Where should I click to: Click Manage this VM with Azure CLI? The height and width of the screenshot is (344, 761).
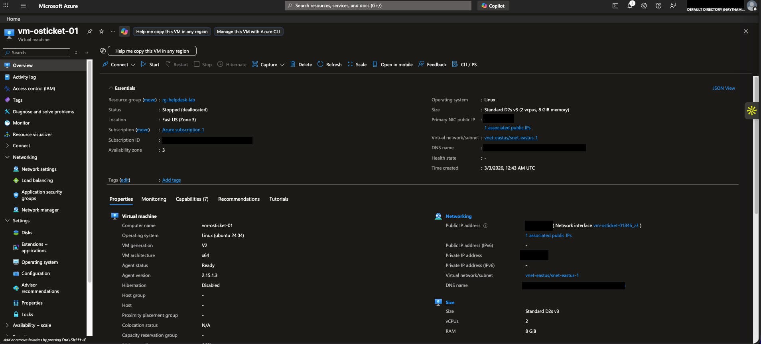pos(248,32)
